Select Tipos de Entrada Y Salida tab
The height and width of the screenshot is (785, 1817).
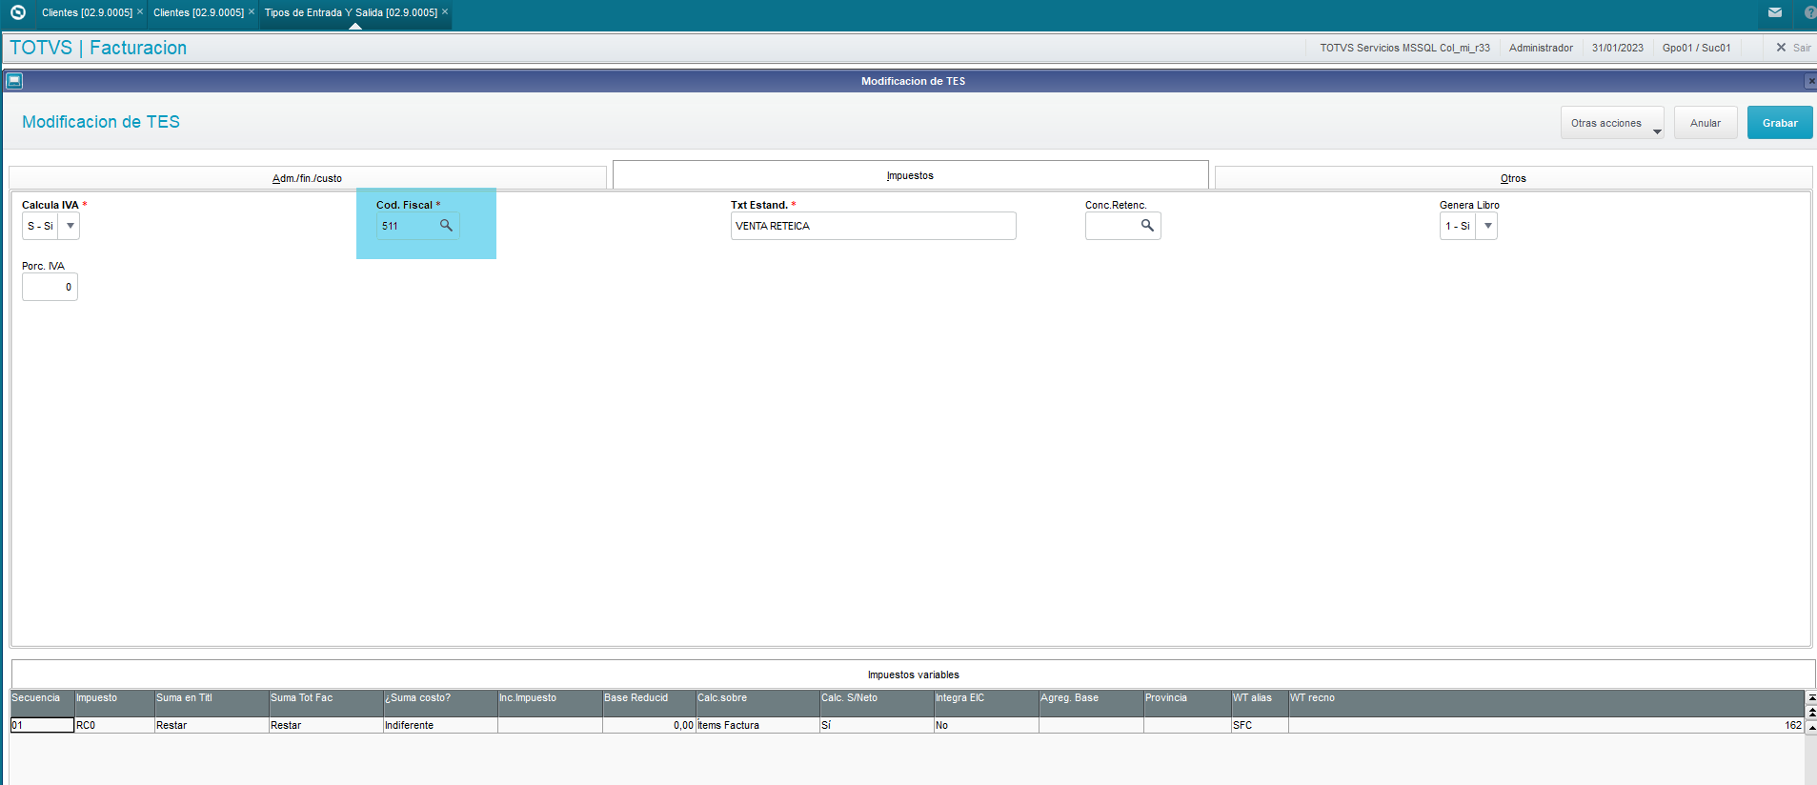pos(351,12)
